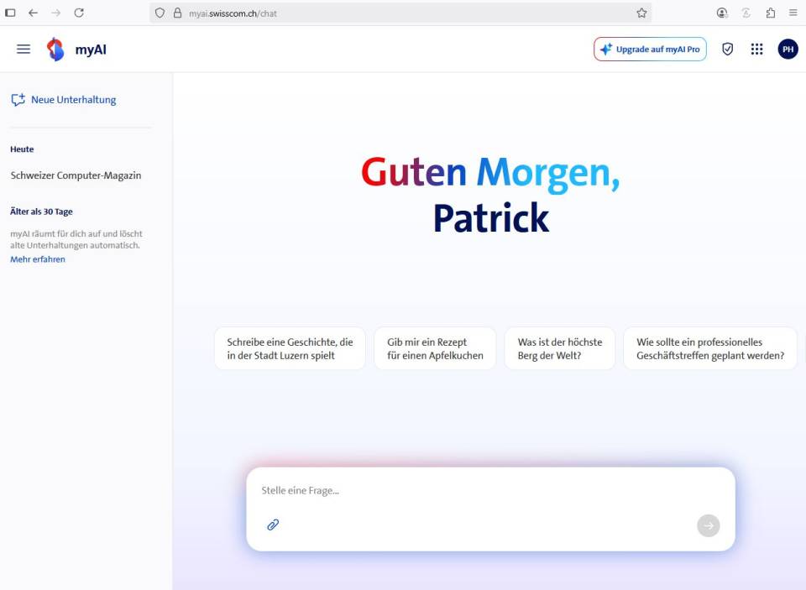
Task: Choose the Apfelkuchen recipe suggestion
Action: coord(435,348)
